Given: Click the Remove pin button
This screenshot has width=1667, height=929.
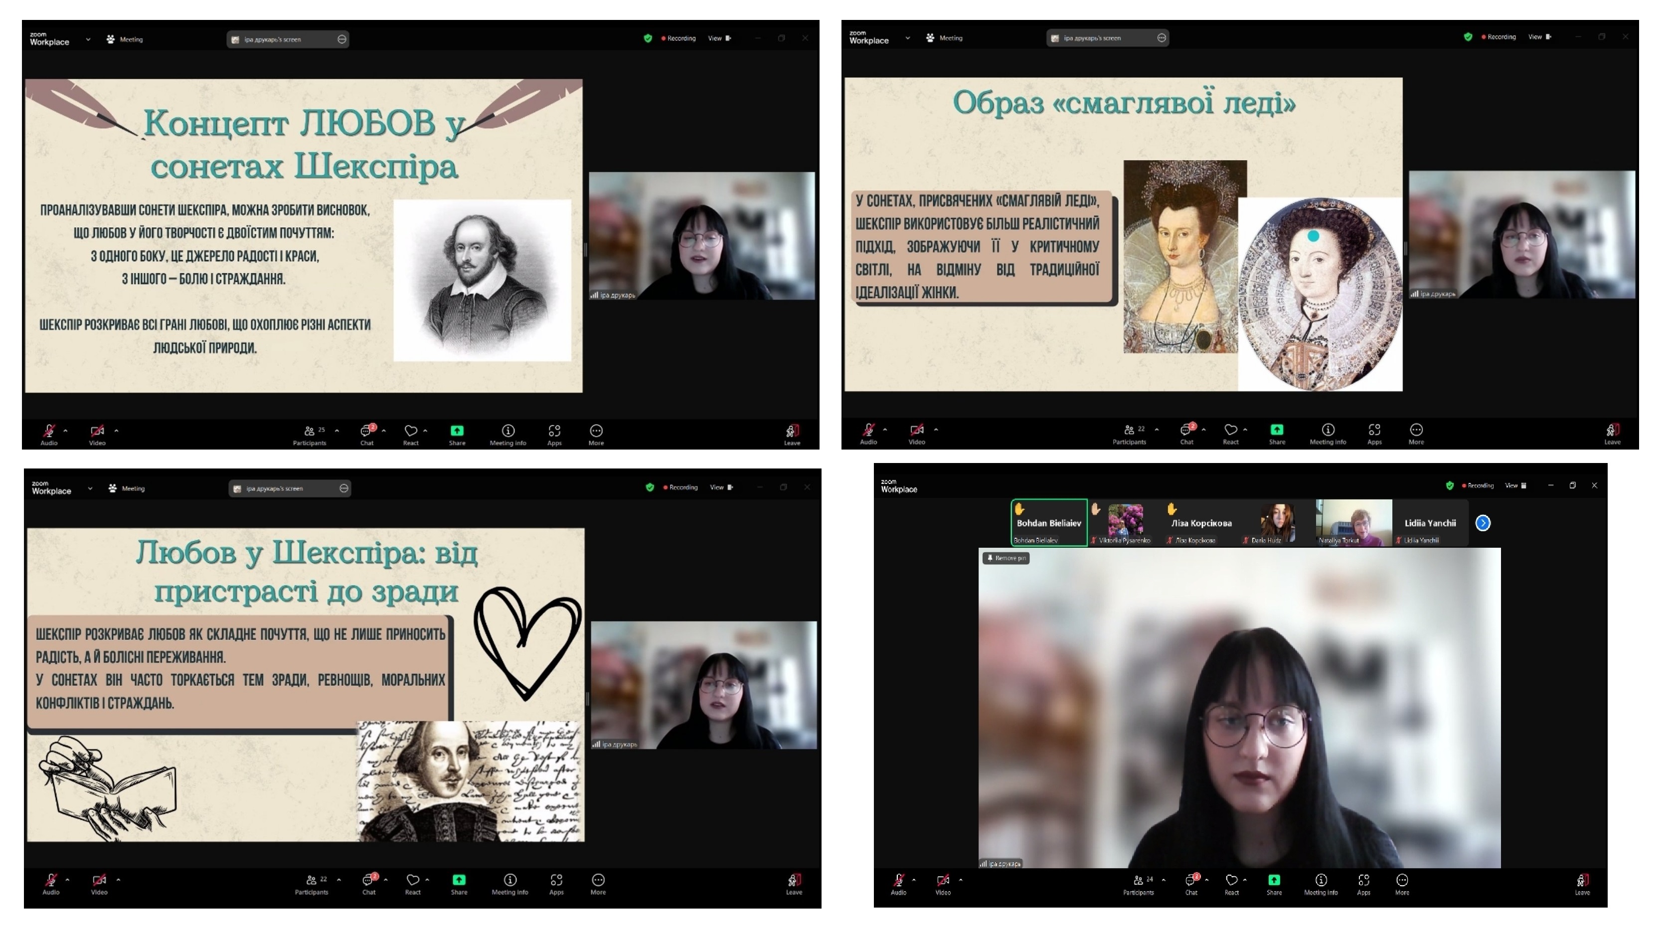Looking at the screenshot, I should [1005, 558].
